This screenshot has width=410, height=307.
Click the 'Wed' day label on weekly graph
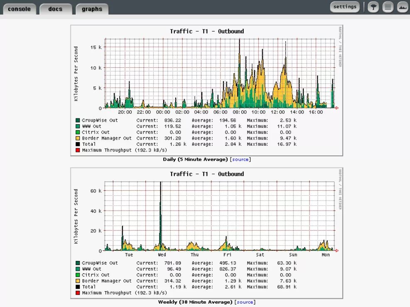162,255
